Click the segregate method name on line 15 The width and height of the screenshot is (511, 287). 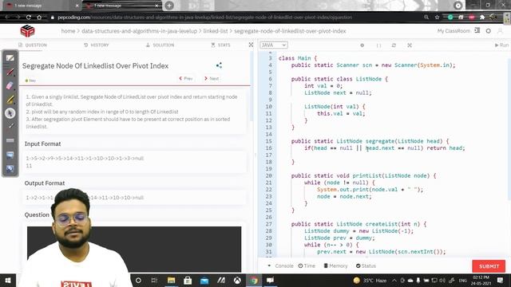[x=380, y=141]
